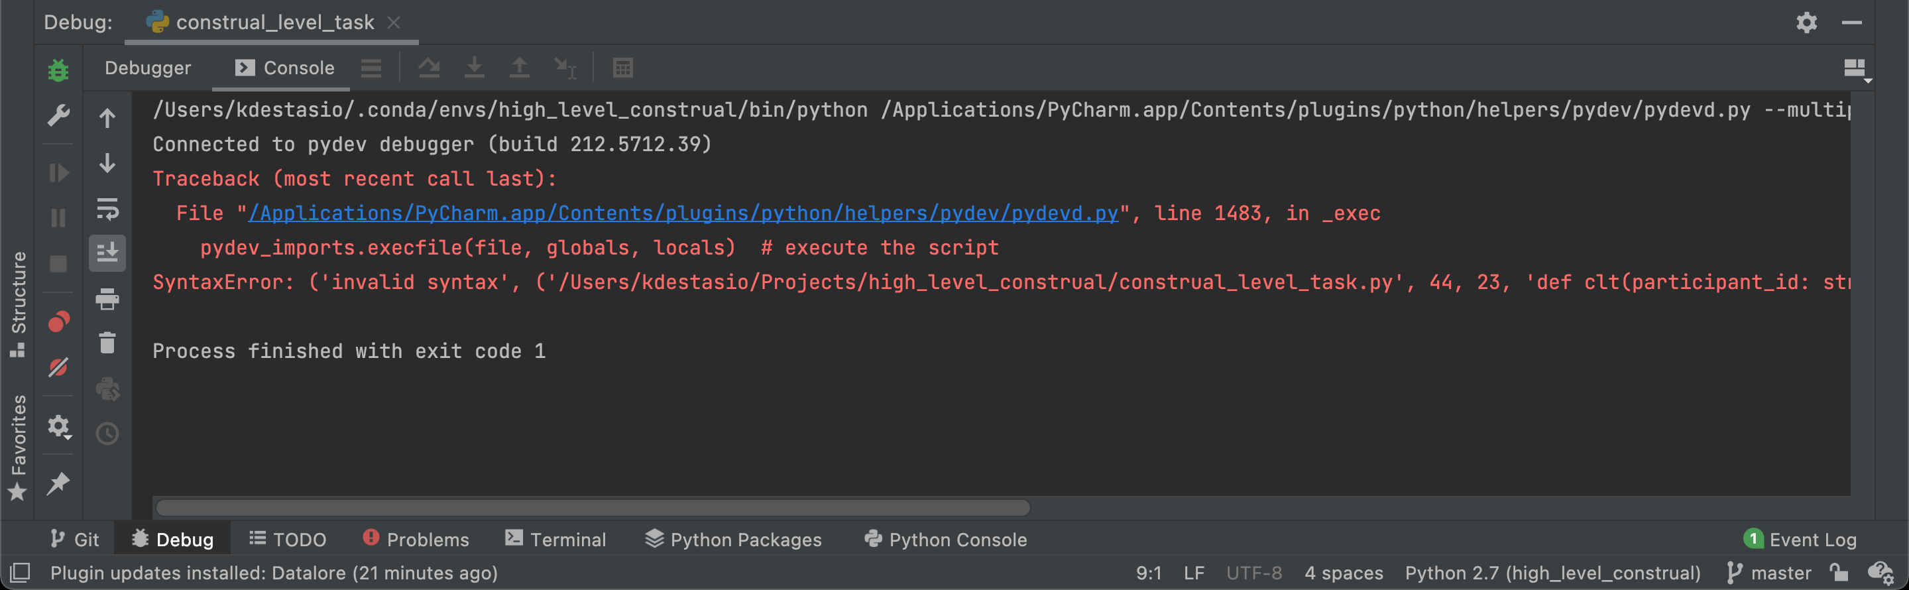Click the 4 spaces indent setting
This screenshot has height=590, width=1909.
coord(1343,573)
